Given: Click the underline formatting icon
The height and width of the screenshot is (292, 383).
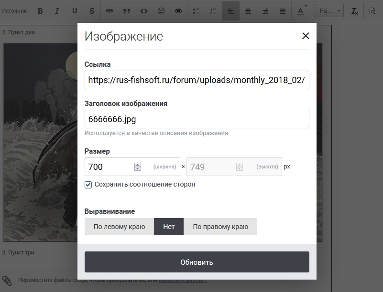Looking at the screenshot, I should (x=75, y=10).
